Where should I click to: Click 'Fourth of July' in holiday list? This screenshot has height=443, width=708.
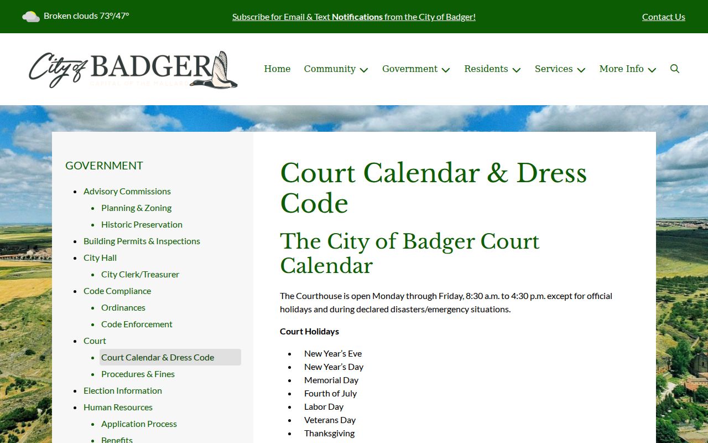click(330, 393)
